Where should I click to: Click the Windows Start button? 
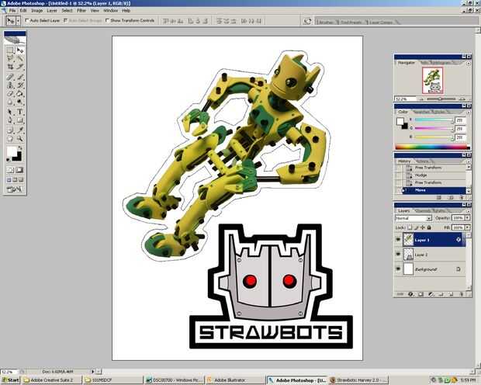coord(10,380)
